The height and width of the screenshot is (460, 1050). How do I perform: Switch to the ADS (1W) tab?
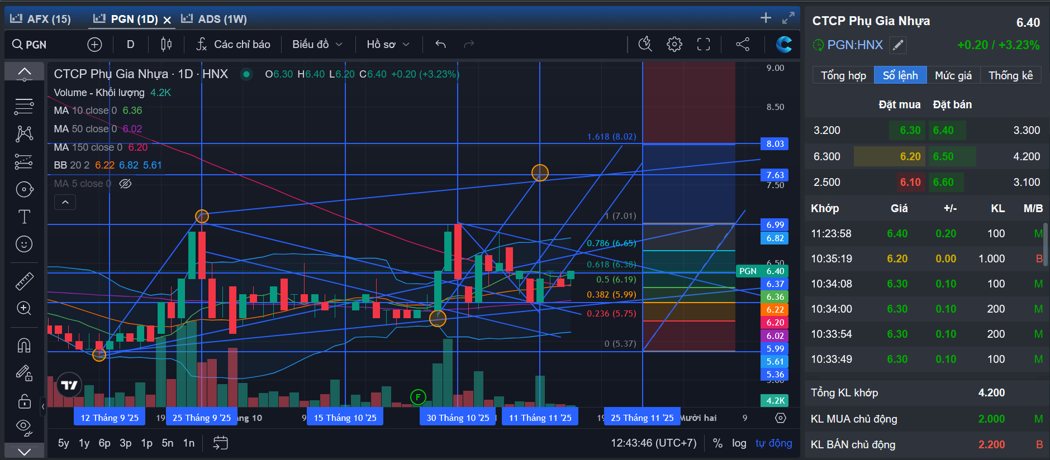pyautogui.click(x=214, y=19)
